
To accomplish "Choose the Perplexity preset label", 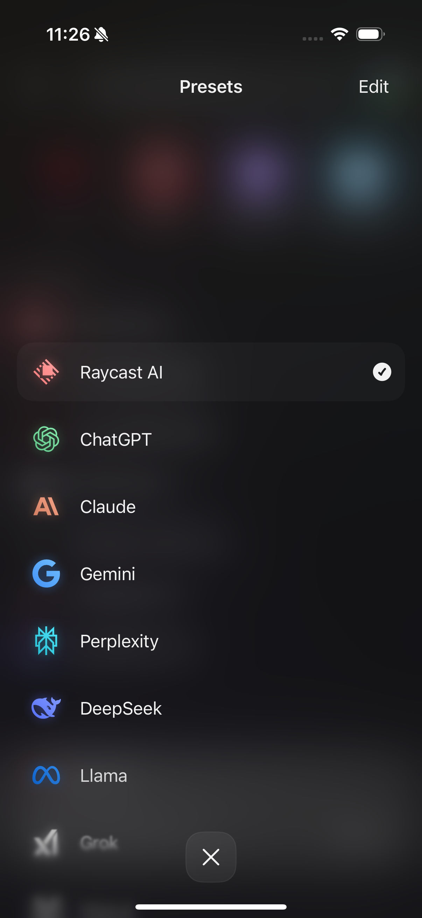I will click(x=119, y=641).
